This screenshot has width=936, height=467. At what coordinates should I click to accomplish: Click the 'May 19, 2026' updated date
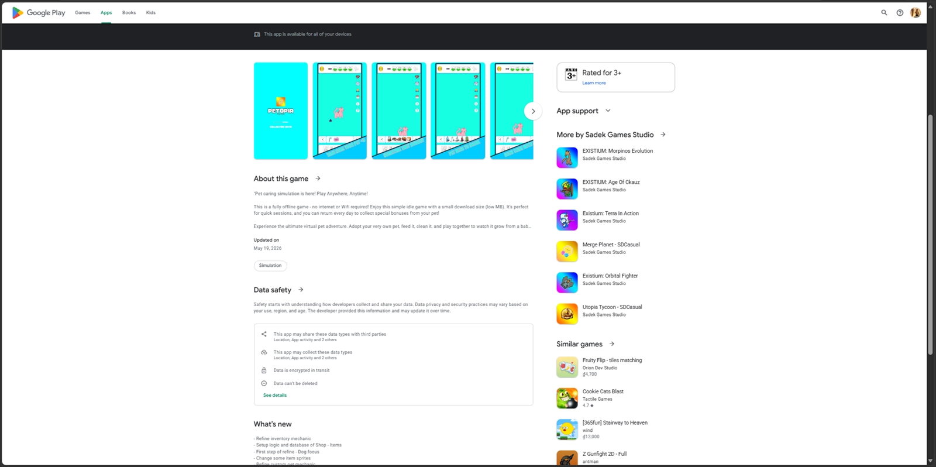(x=267, y=249)
